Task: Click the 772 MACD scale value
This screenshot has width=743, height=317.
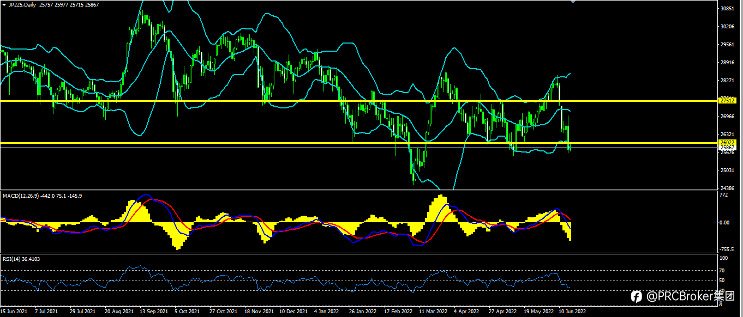Action: click(x=724, y=194)
